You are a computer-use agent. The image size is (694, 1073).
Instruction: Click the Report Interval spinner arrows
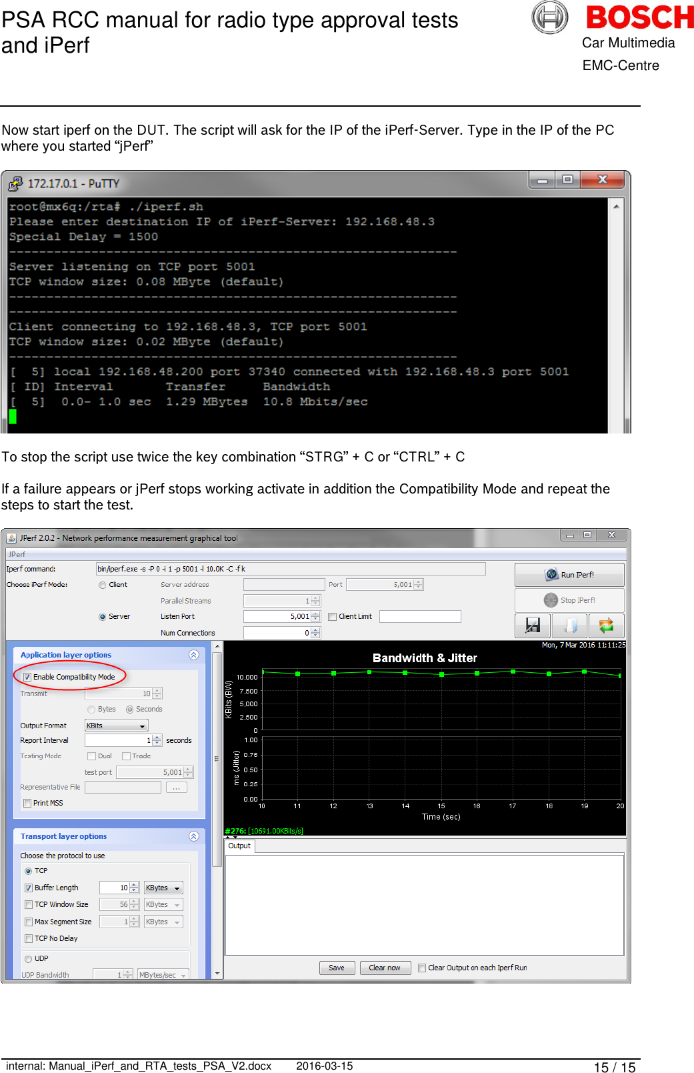point(157,740)
